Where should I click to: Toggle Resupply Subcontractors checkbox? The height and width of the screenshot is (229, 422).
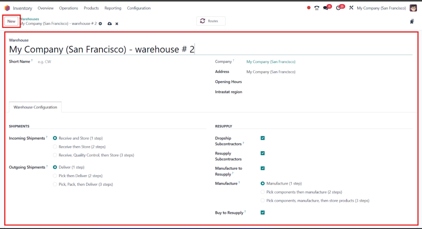(263, 153)
